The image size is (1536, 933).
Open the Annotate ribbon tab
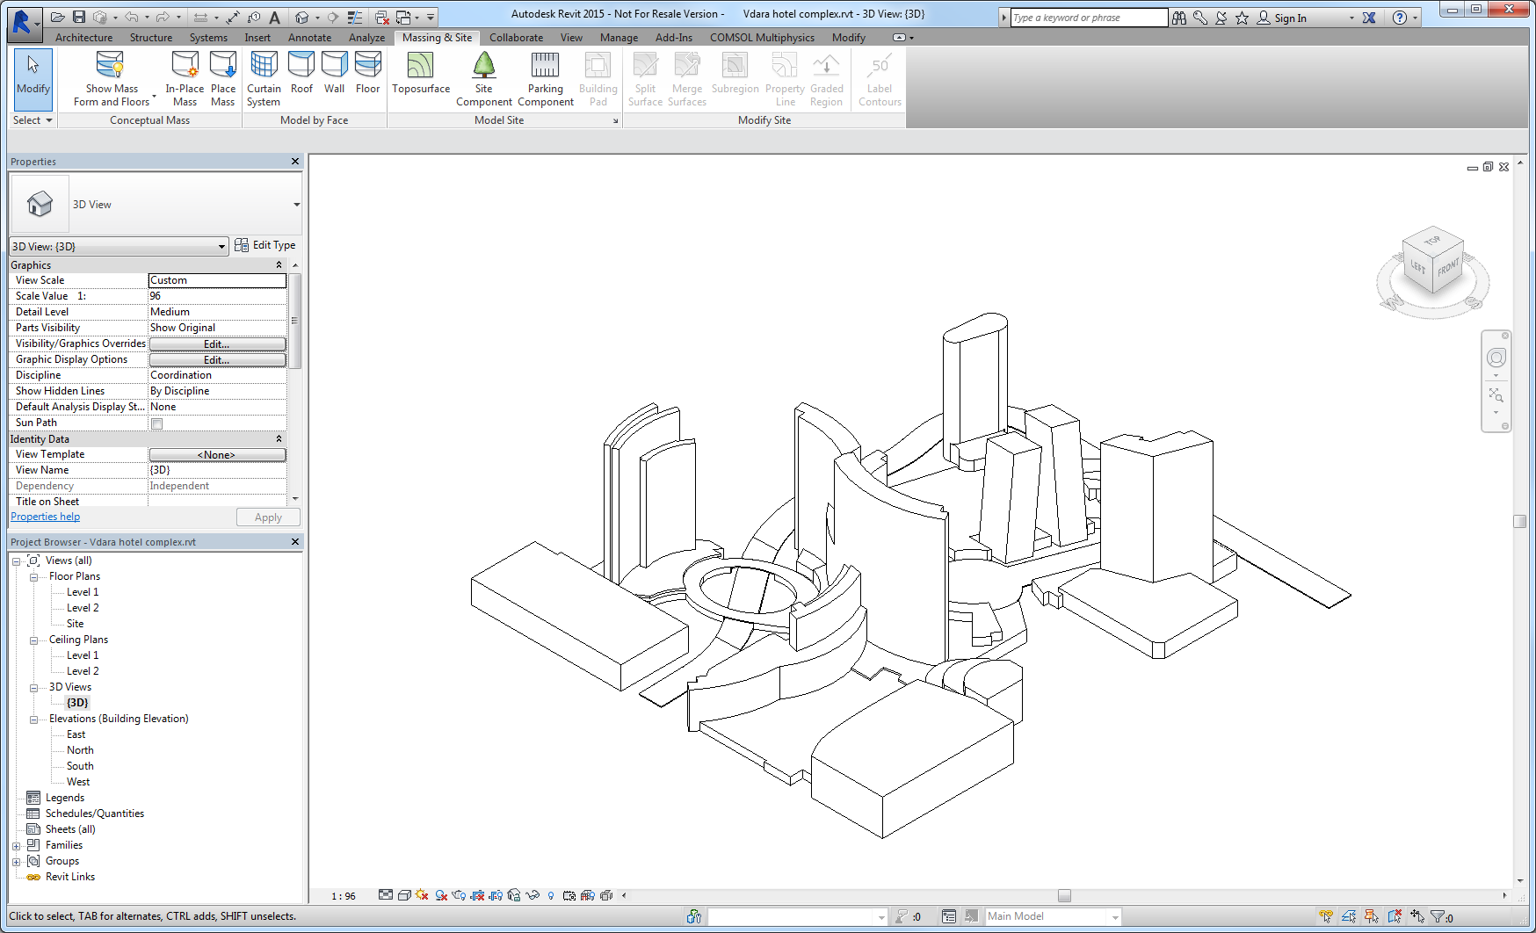309,38
